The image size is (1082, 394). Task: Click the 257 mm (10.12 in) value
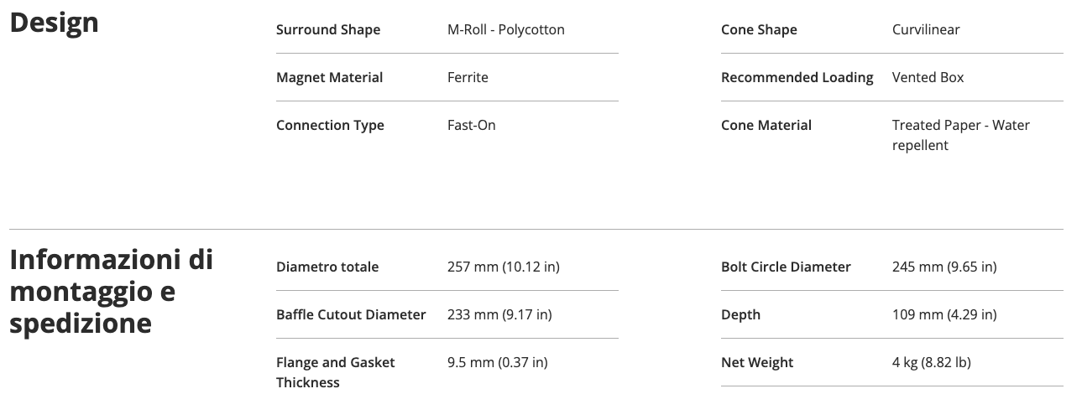pos(504,267)
